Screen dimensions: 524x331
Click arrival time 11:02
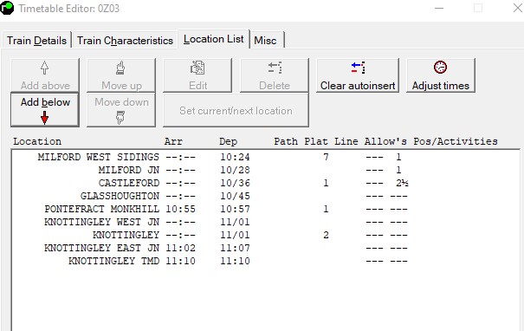point(180,248)
